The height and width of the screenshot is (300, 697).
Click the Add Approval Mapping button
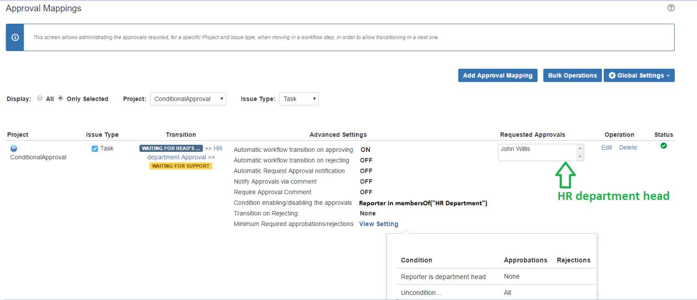497,76
